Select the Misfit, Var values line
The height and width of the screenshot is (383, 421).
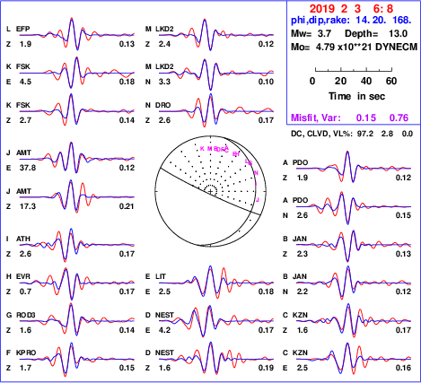pos(350,118)
